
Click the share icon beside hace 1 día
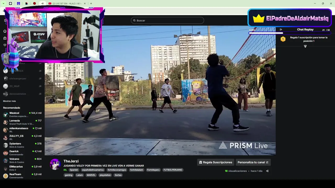click(267, 171)
